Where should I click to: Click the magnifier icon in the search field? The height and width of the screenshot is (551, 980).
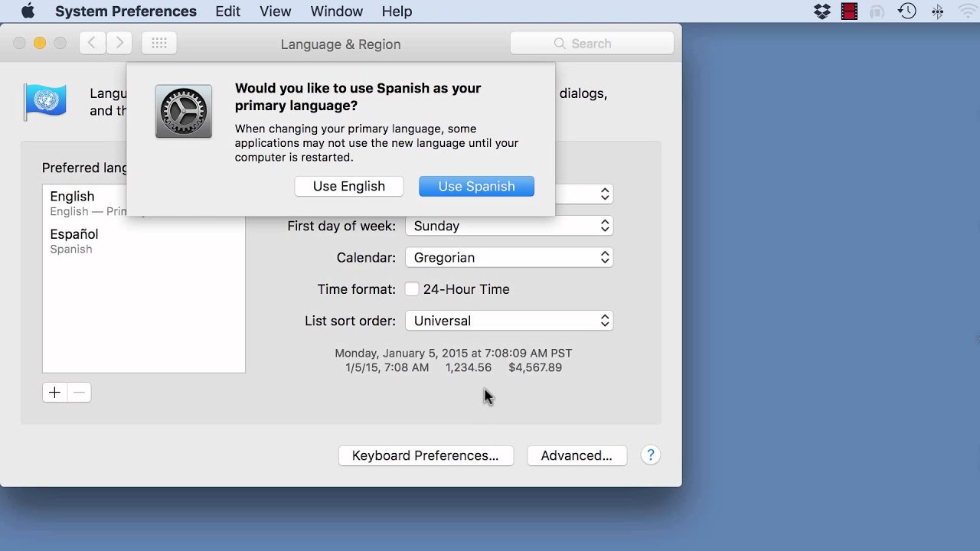(560, 44)
